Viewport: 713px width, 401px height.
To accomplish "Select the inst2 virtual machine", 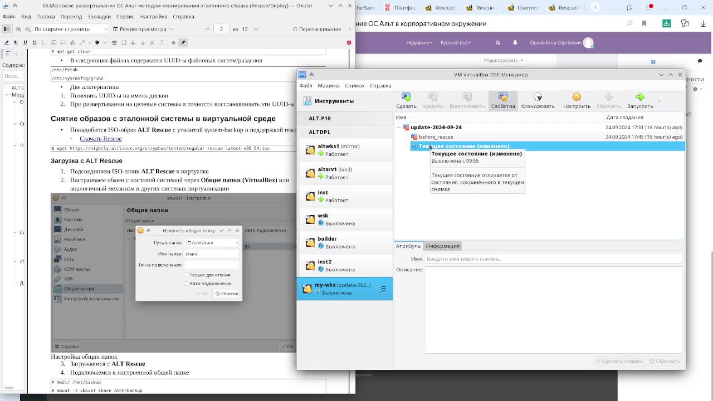I will point(345,266).
